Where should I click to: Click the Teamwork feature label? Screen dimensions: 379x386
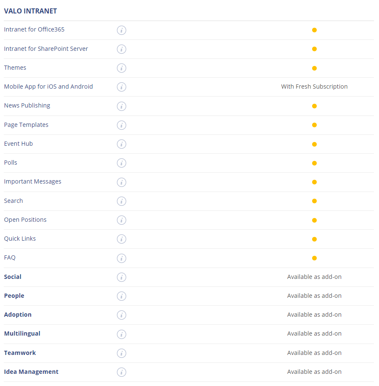20,353
